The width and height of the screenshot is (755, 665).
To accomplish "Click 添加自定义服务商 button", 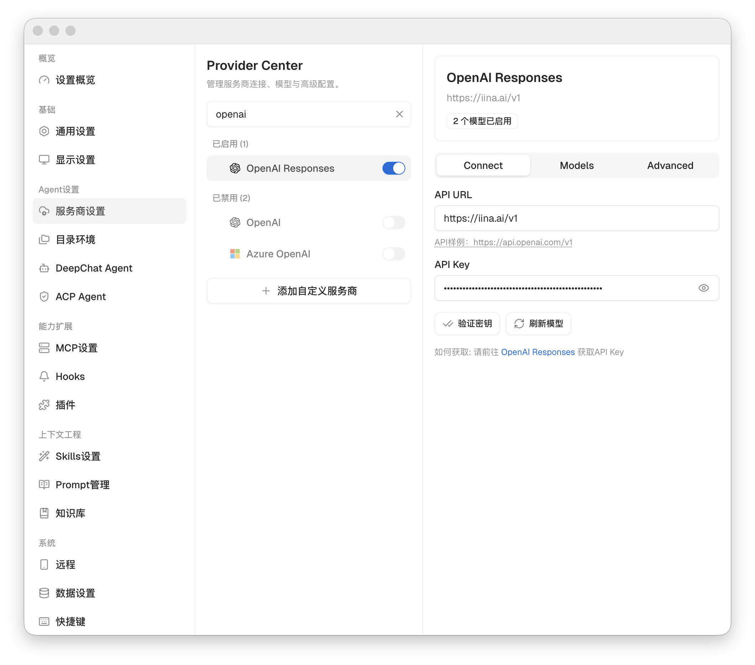I will [308, 291].
